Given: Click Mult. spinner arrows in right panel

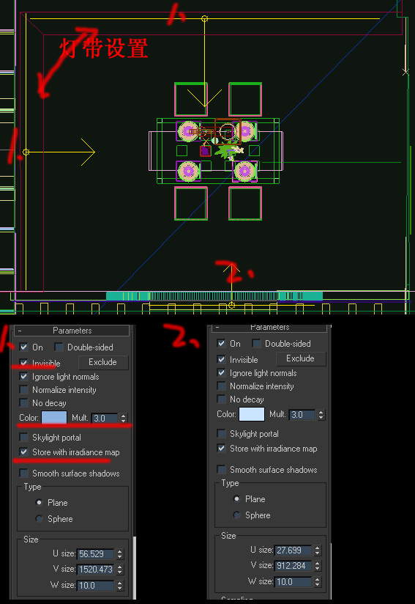Looking at the screenshot, I should coord(321,414).
